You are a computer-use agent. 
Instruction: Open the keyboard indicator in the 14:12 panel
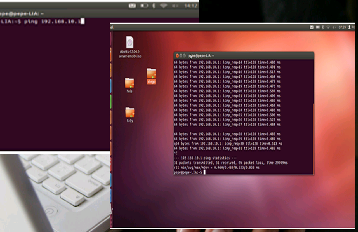click(x=132, y=6)
